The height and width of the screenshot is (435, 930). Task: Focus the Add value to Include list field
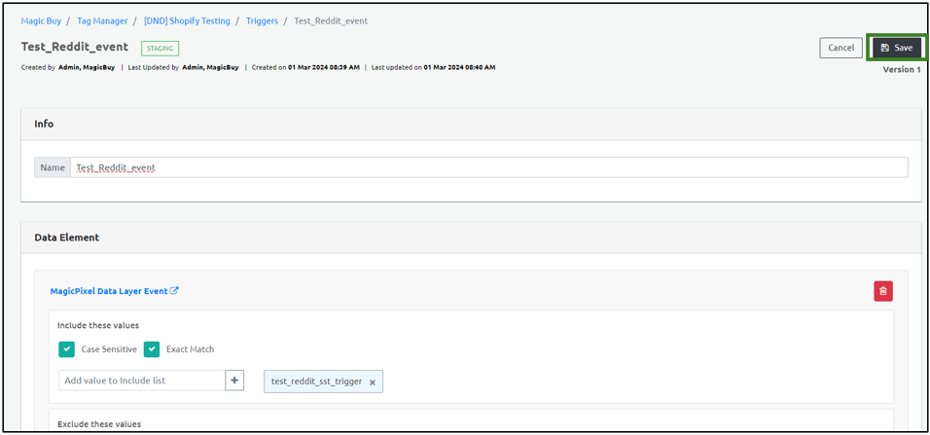point(142,381)
